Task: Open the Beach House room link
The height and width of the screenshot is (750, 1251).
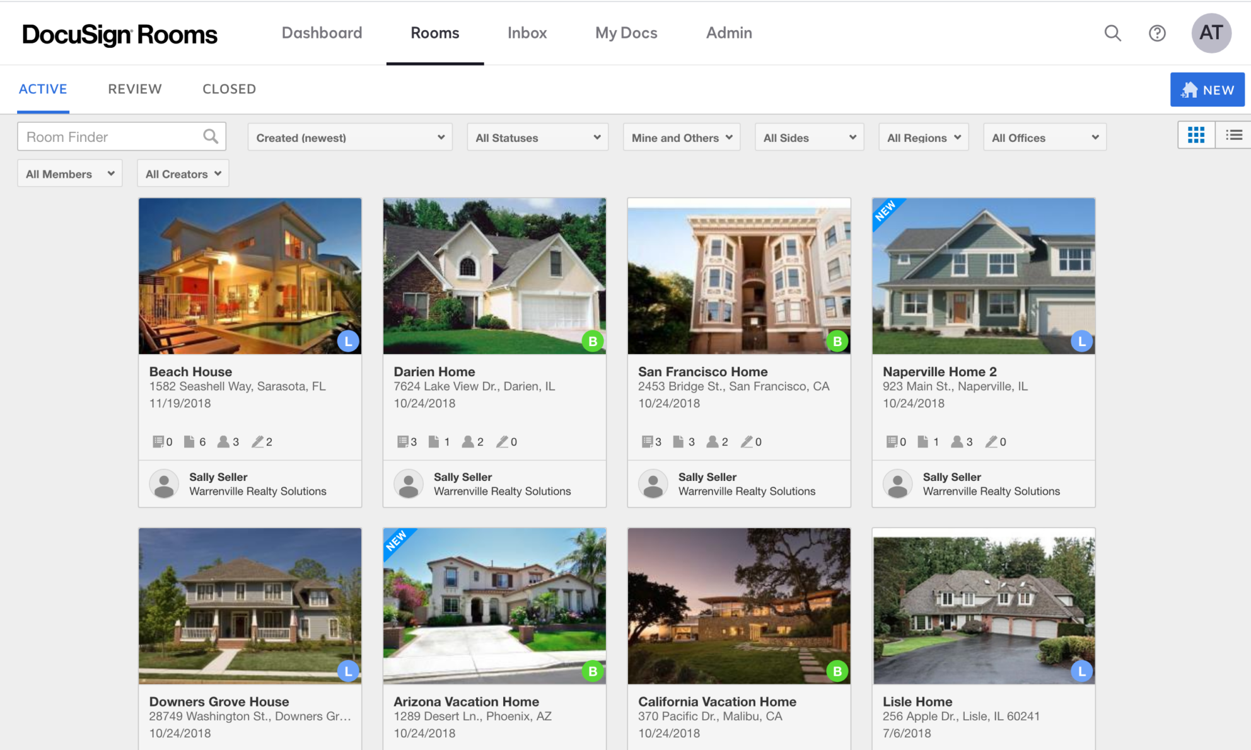Action: coord(190,371)
